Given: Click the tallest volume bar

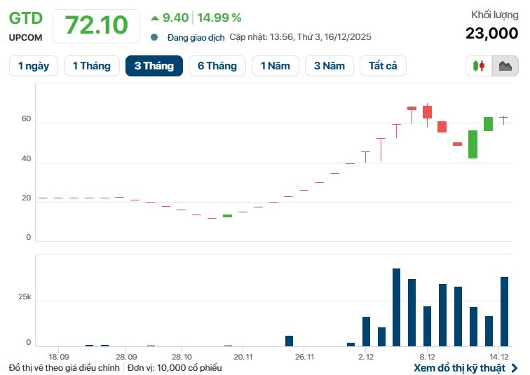Looking at the screenshot, I should (396, 307).
